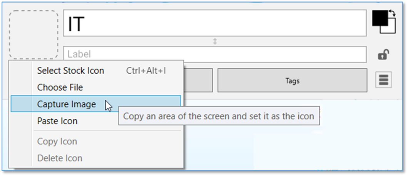Click the disabled Delete Icon entry
Image resolution: width=408 pixels, height=176 pixels.
click(x=59, y=158)
